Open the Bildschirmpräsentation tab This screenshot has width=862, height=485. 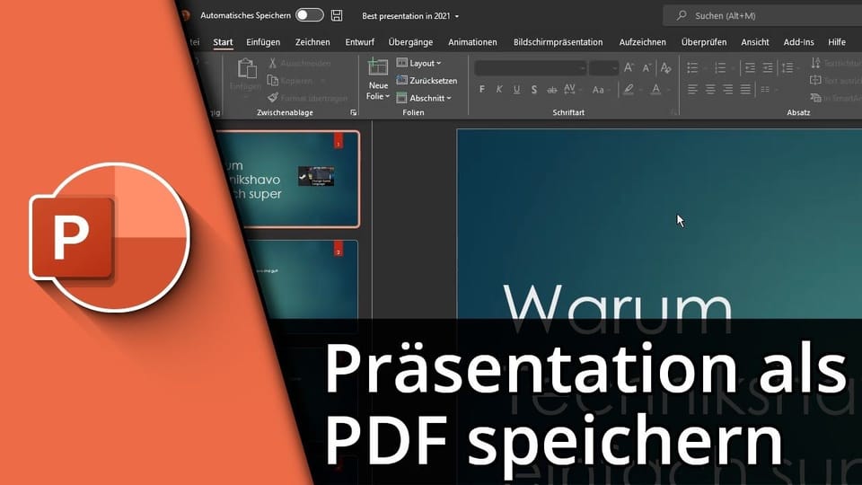tap(558, 42)
